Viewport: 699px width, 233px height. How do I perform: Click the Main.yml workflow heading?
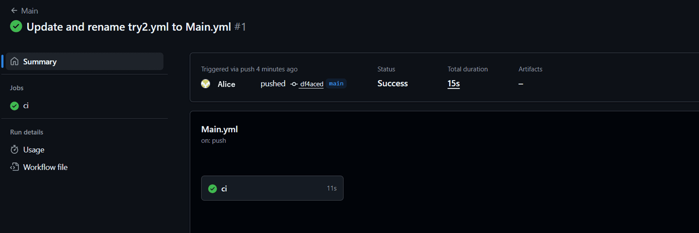click(219, 129)
